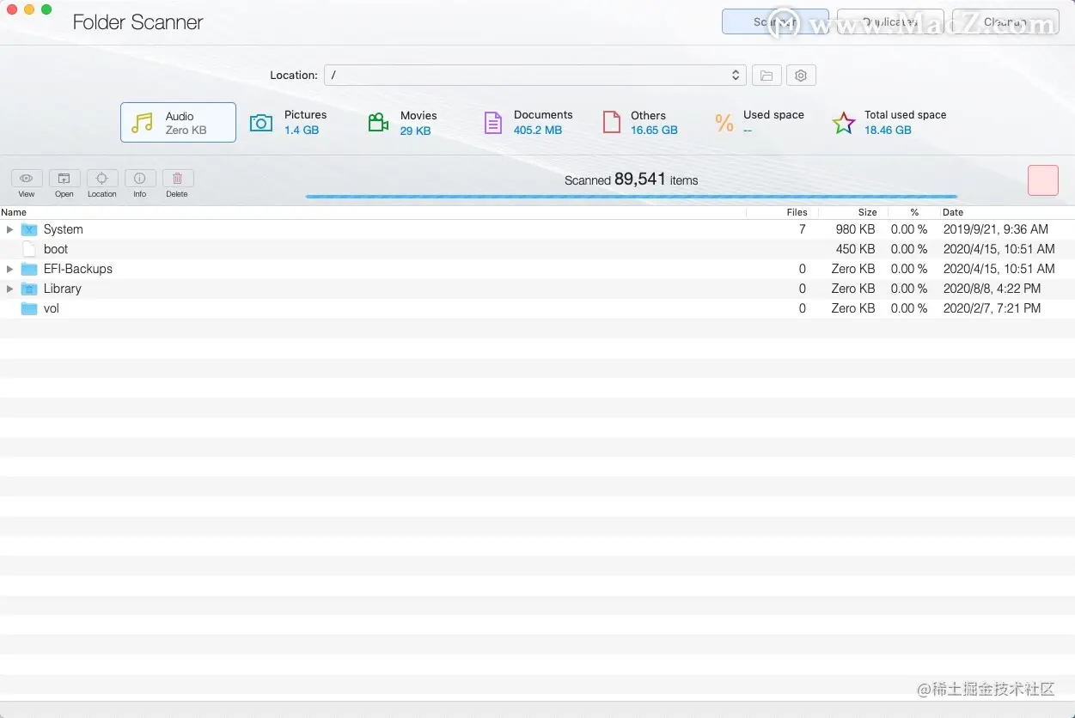Switch to the Cleaner tab
This screenshot has width=1075, height=718.
(1005, 21)
